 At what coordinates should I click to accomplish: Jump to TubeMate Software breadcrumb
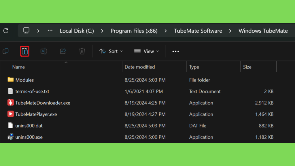pos(198,31)
